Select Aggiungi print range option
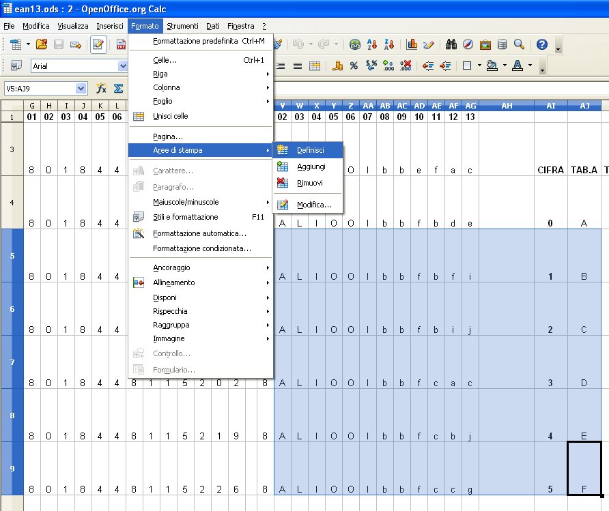 (x=308, y=166)
